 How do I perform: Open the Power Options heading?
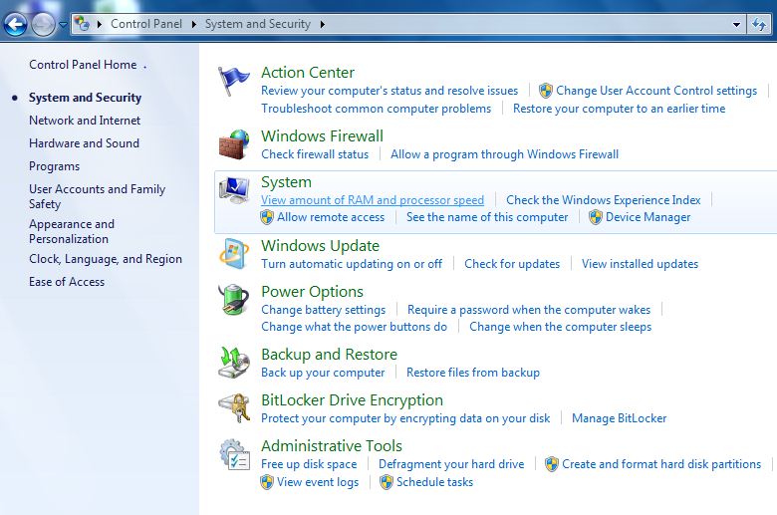312,292
